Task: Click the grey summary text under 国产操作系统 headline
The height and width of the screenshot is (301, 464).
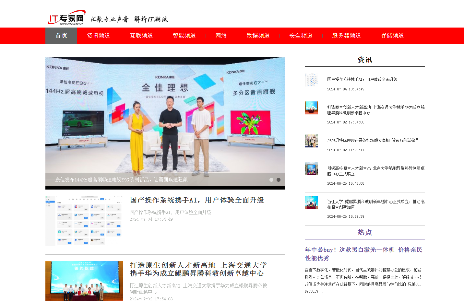Action: coord(170,213)
